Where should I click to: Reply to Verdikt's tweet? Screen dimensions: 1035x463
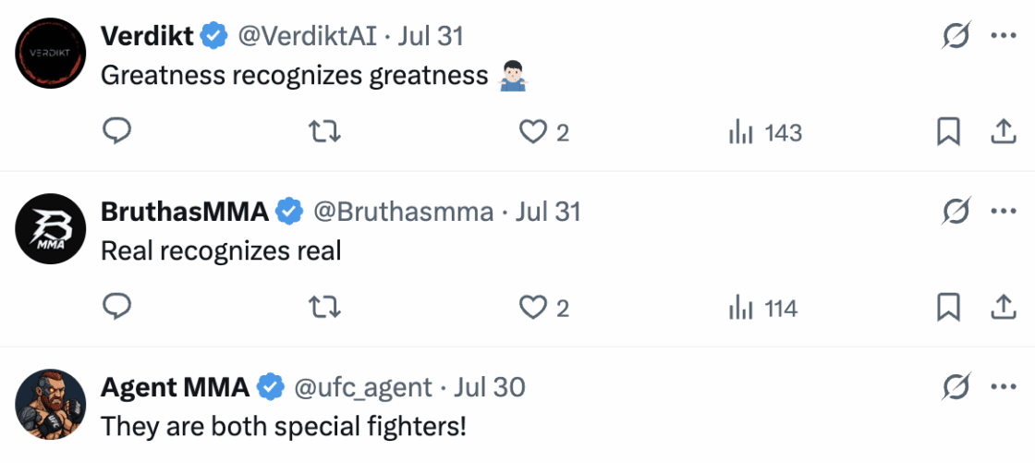click(116, 132)
